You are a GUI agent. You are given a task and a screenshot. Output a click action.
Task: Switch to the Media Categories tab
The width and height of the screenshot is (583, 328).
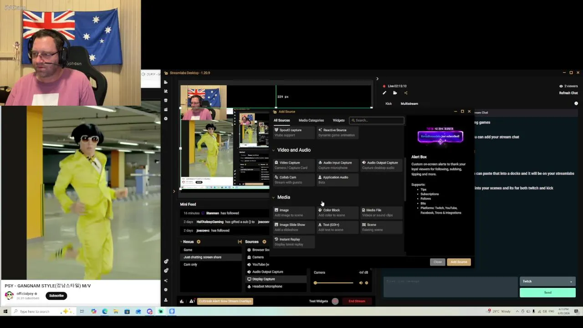tap(311, 120)
